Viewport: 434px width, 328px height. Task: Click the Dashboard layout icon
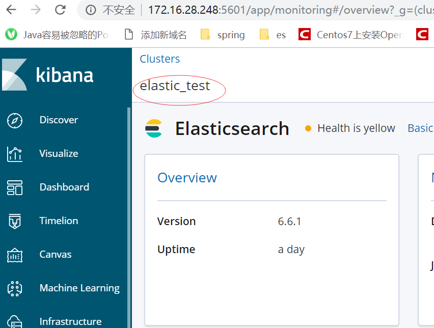(15, 187)
